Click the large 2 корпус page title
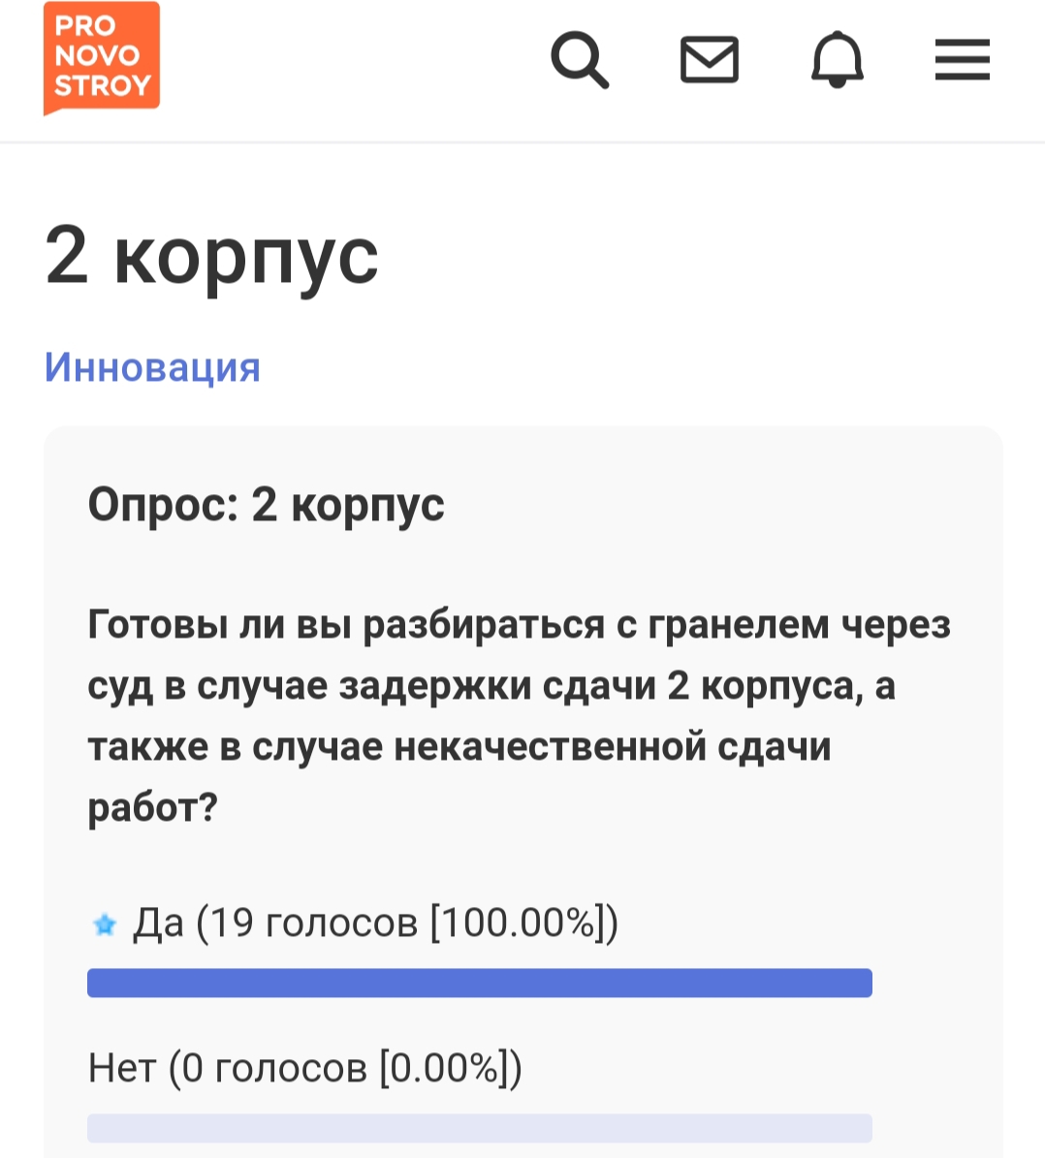Image resolution: width=1045 pixels, height=1158 pixels. 211,256
